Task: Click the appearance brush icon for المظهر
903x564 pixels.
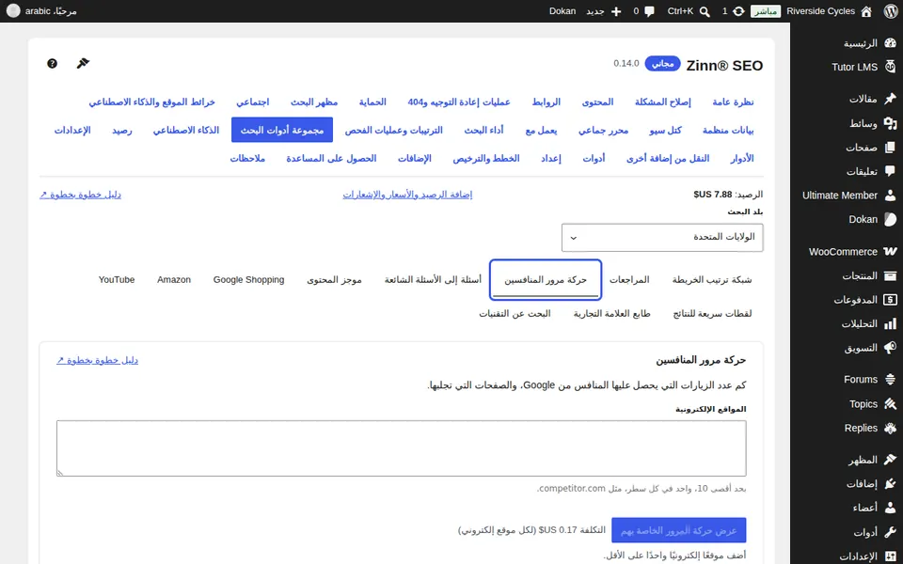Action: 890,460
